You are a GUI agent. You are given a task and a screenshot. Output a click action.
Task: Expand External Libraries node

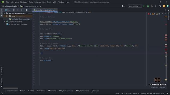click(x=4, y=22)
